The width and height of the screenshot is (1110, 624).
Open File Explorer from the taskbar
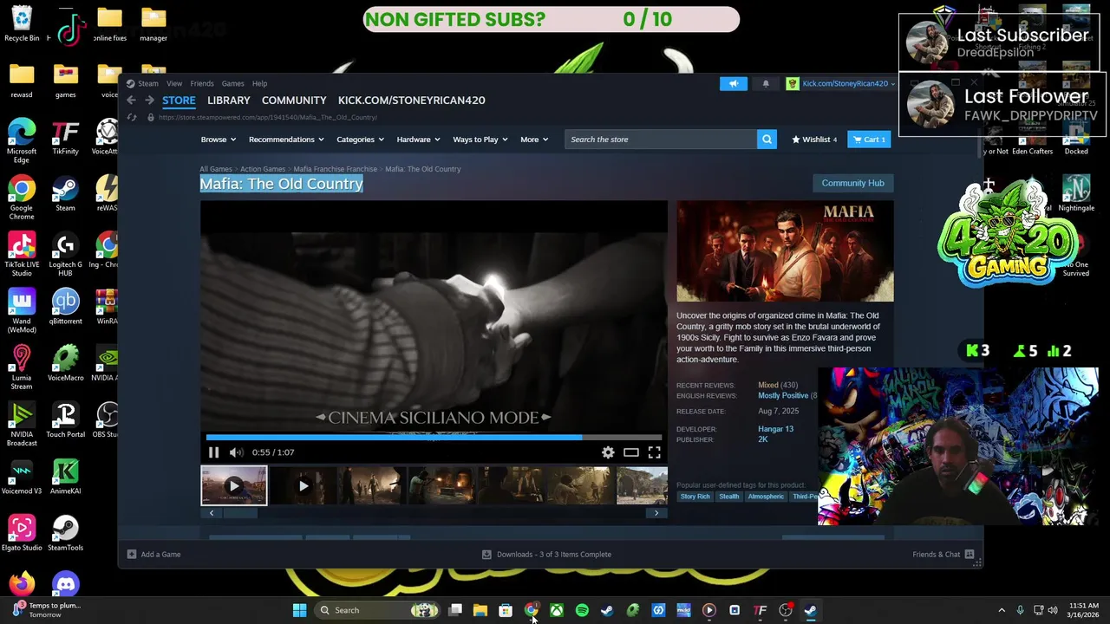tap(480, 610)
